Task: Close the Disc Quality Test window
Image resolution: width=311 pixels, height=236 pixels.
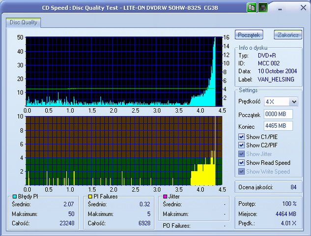Action: tap(303, 8)
